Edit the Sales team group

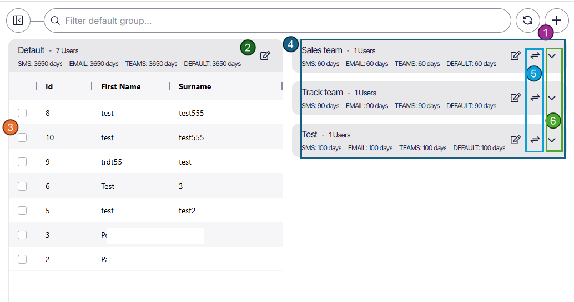pos(515,55)
